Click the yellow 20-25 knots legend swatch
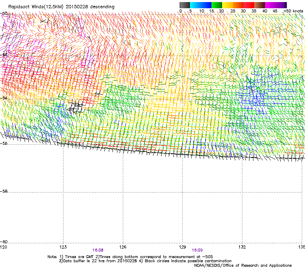305x268 pixels. [x=228, y=5]
